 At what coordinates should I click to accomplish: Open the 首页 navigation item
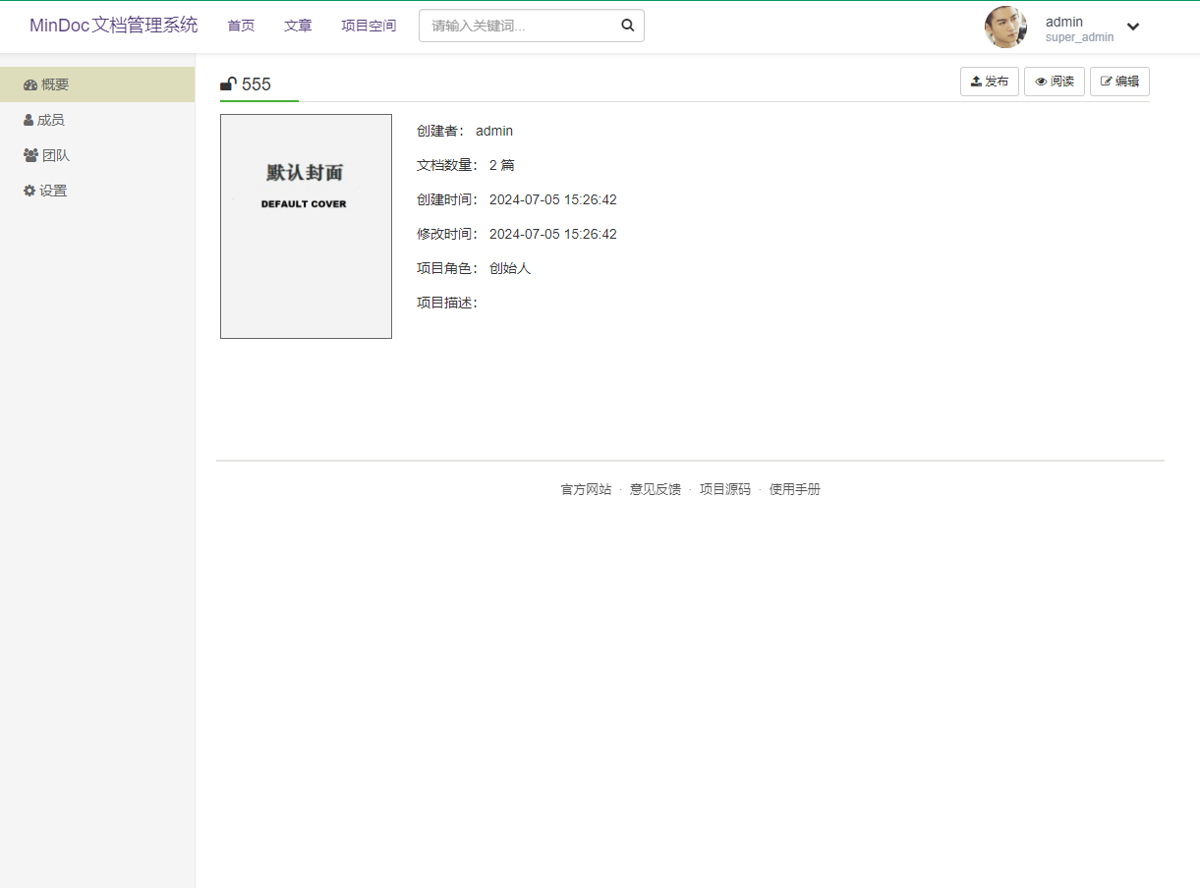coord(241,26)
